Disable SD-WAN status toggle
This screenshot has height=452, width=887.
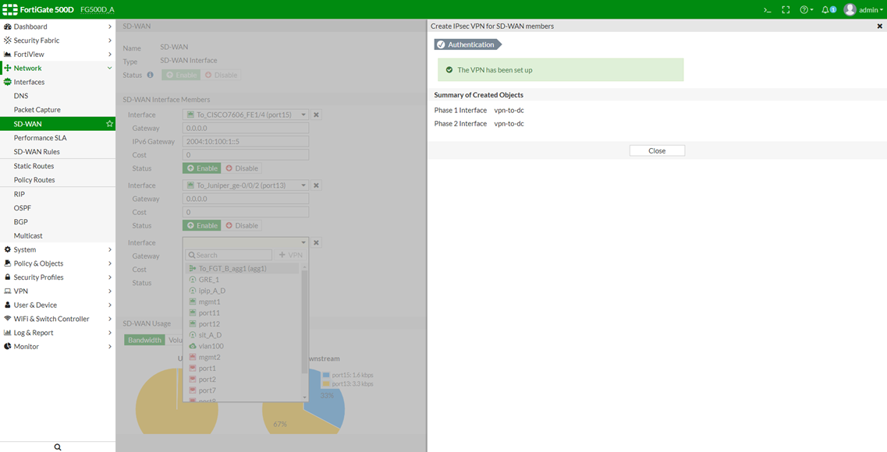pos(221,75)
